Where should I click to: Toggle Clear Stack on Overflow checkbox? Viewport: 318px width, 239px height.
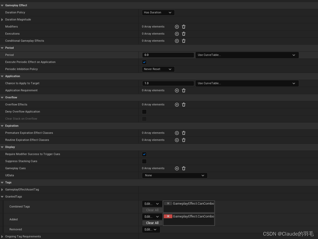144,119
